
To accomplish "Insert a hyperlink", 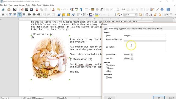I will click(x=123, y=9).
